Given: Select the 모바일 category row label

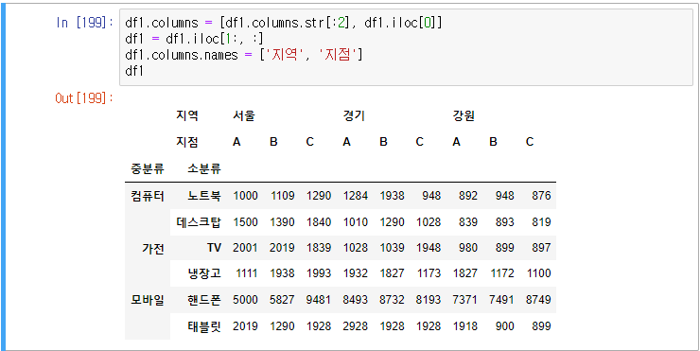Looking at the screenshot, I should (x=148, y=301).
